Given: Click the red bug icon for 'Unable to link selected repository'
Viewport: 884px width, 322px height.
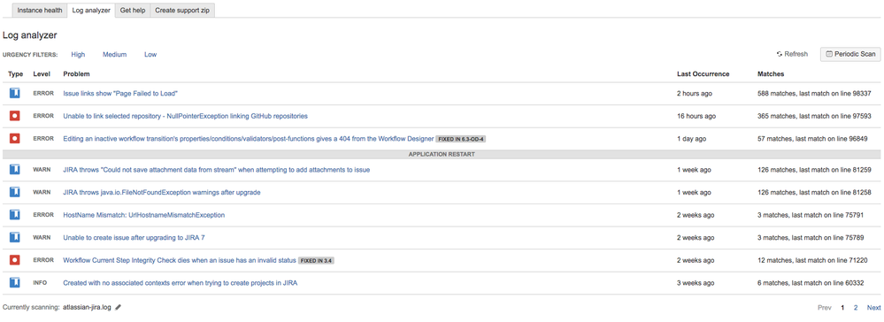Looking at the screenshot, I should click(15, 116).
